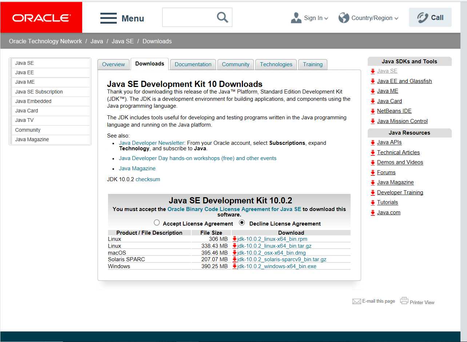Click red download arrow beside Forums

(373, 173)
